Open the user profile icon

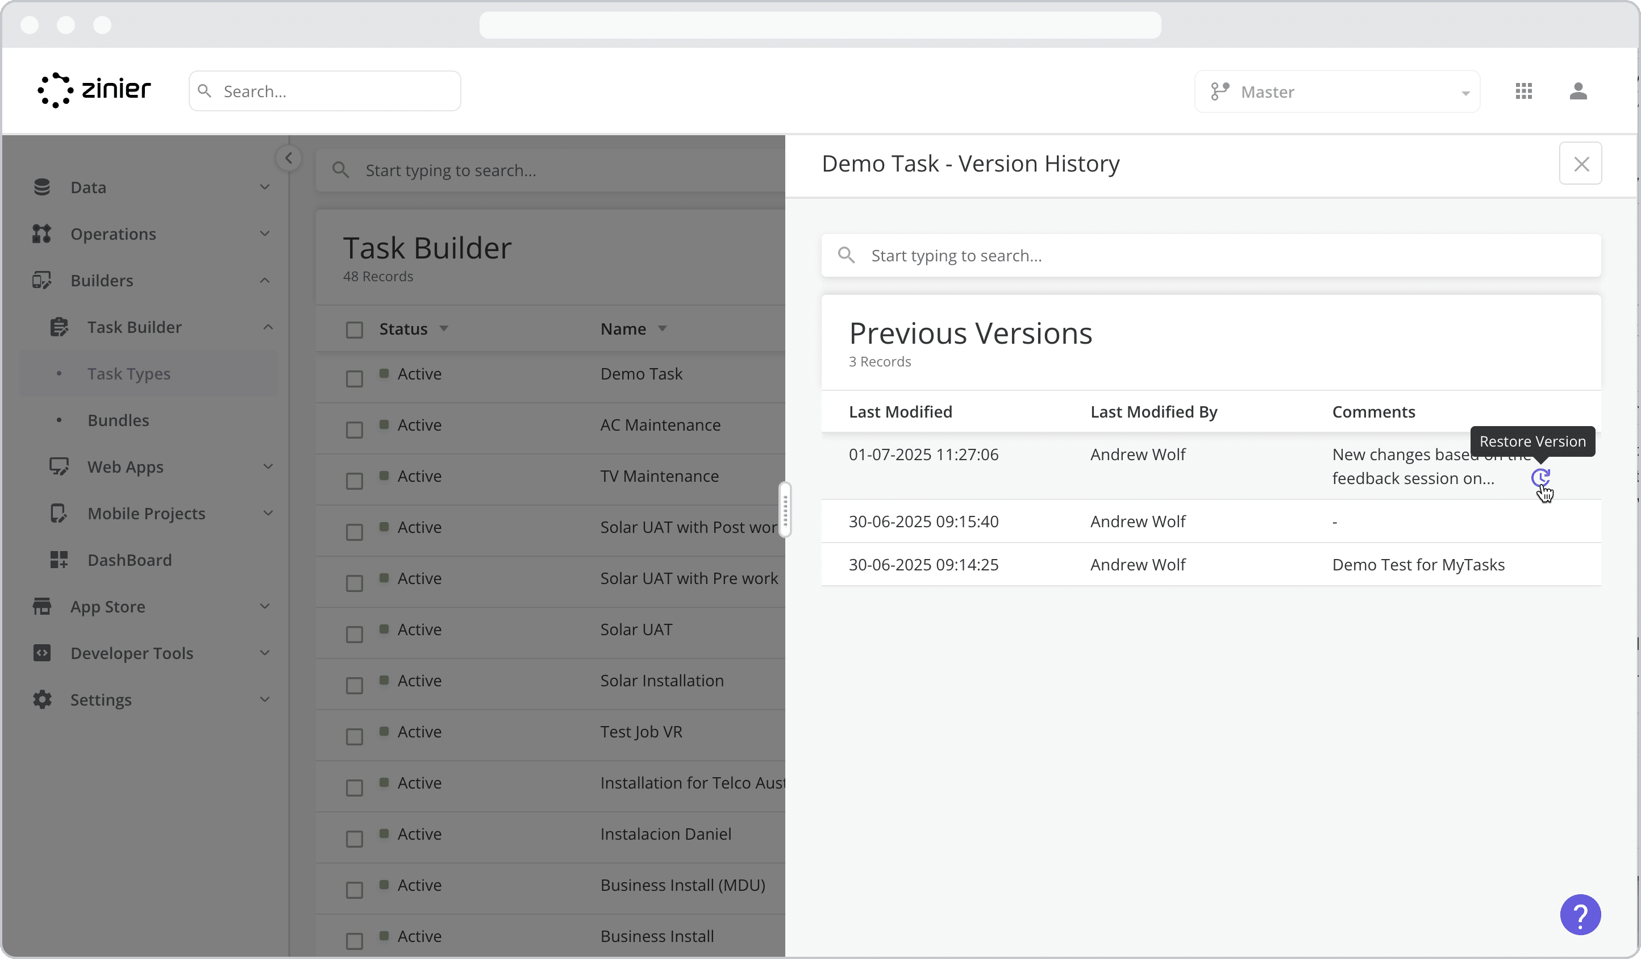[1578, 91]
